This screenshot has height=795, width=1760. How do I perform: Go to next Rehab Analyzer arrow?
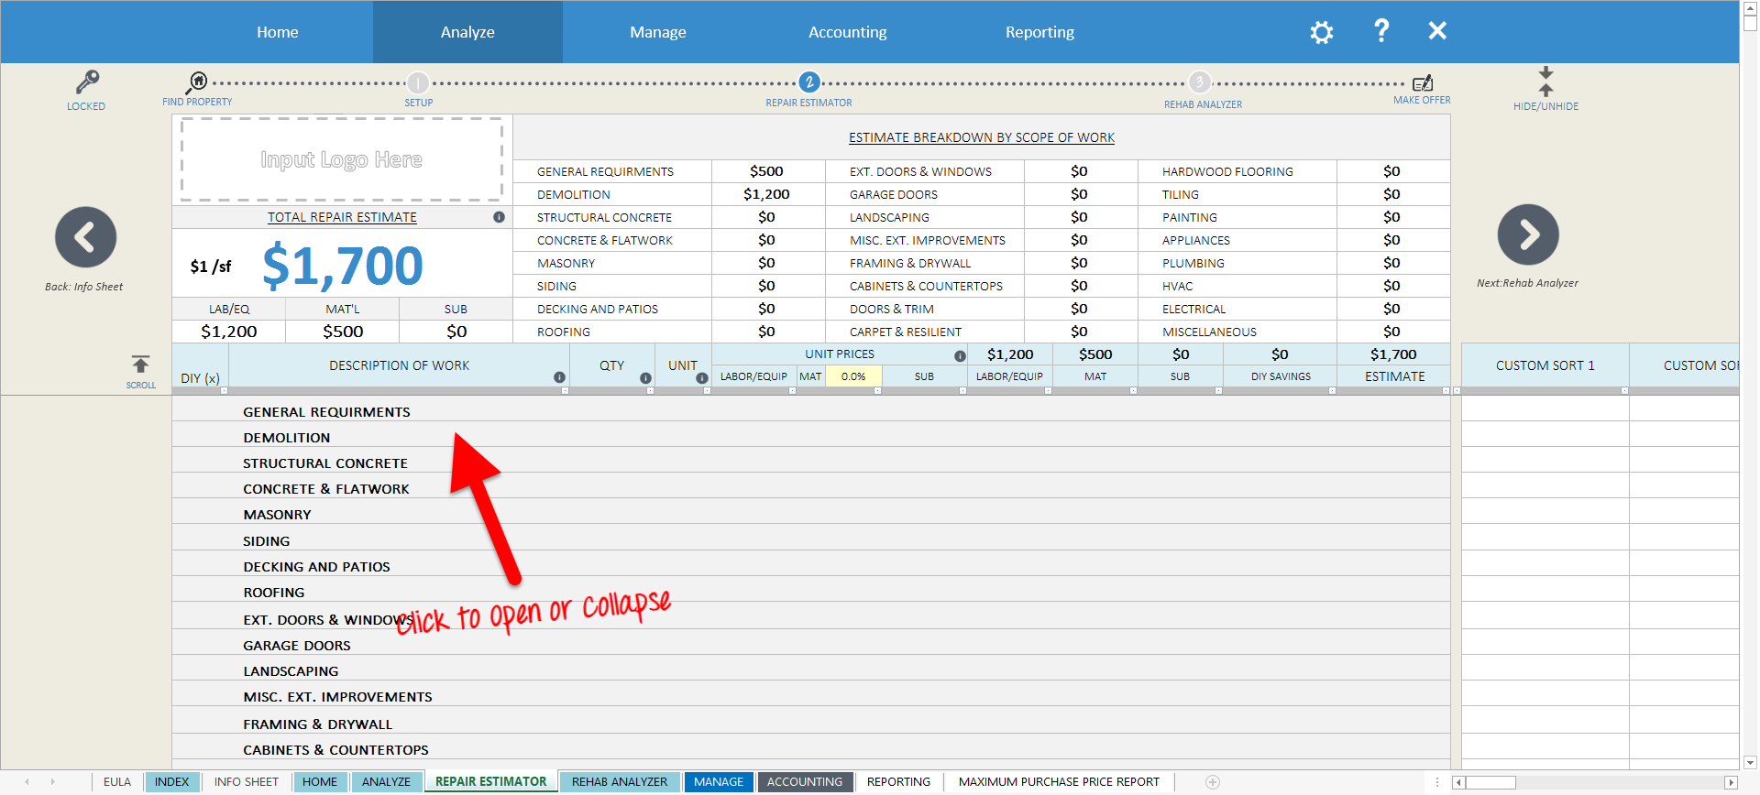click(1527, 234)
